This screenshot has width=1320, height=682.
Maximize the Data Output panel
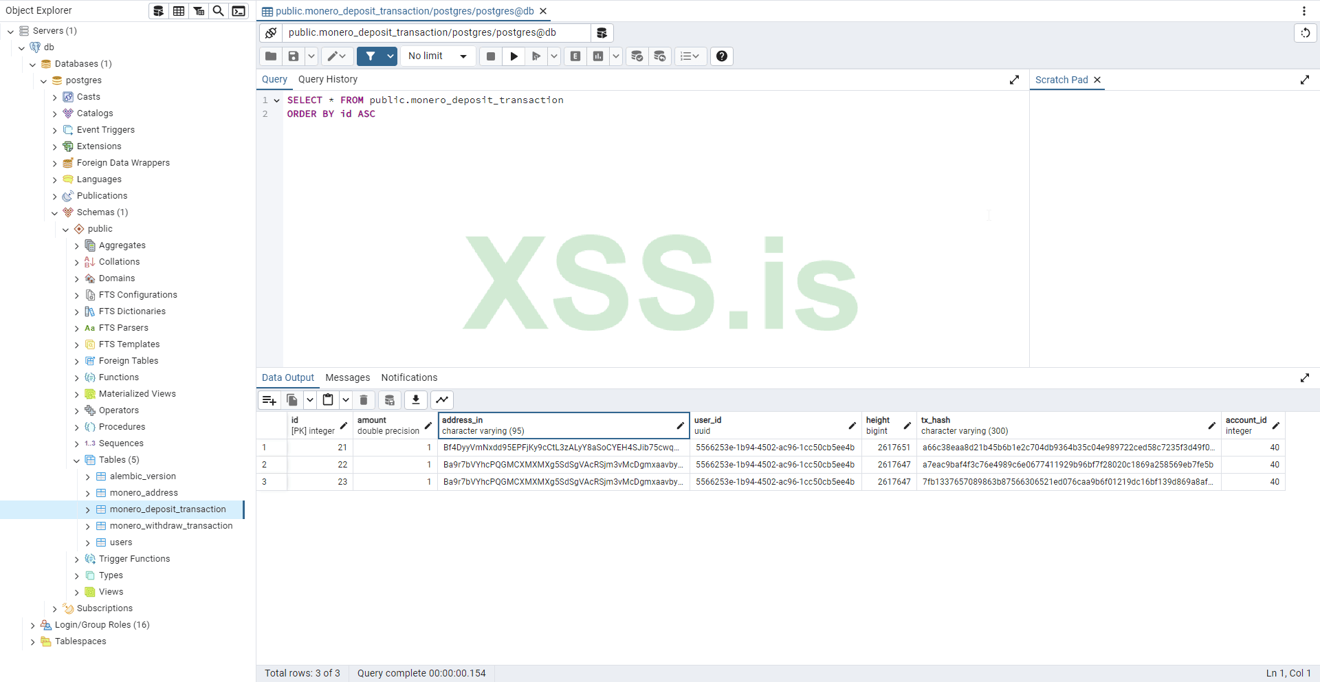(x=1305, y=378)
